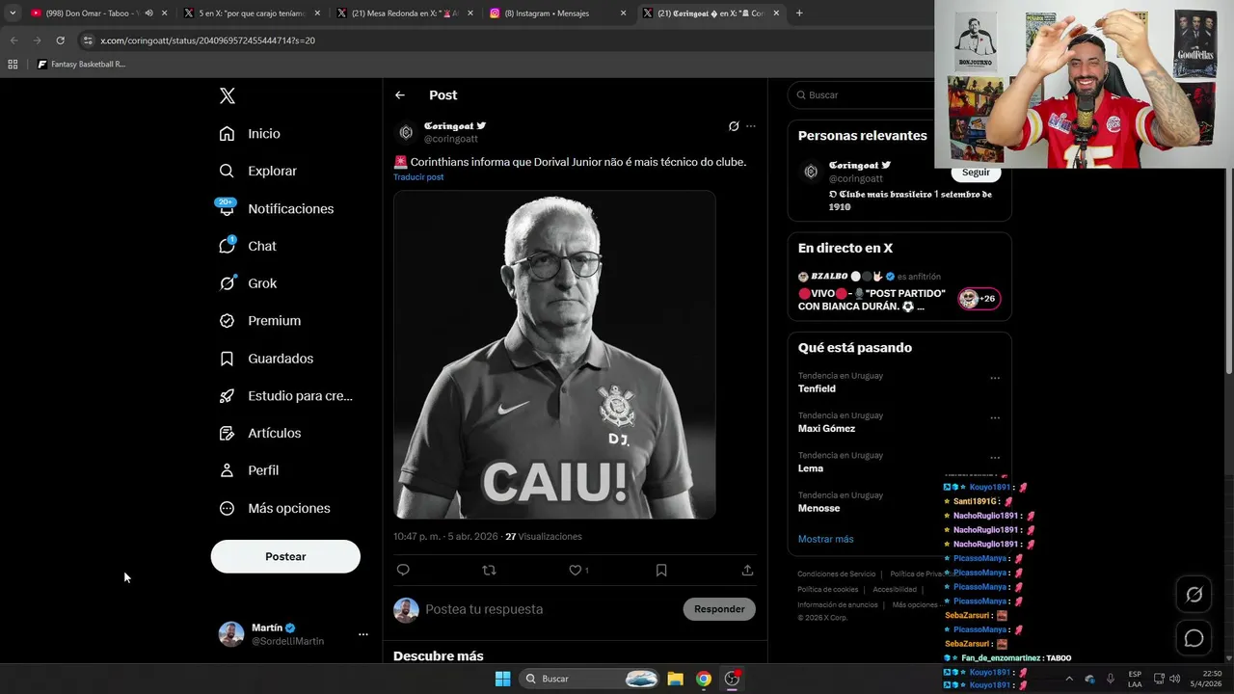Viewport: 1234px width, 694px height.
Task: Click the repost icon under the post
Action: coord(489,570)
